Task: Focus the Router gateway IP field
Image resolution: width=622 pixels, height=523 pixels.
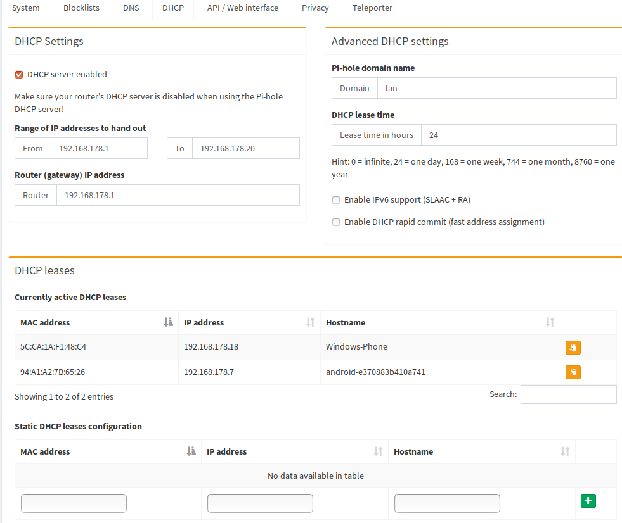Action: coord(178,195)
